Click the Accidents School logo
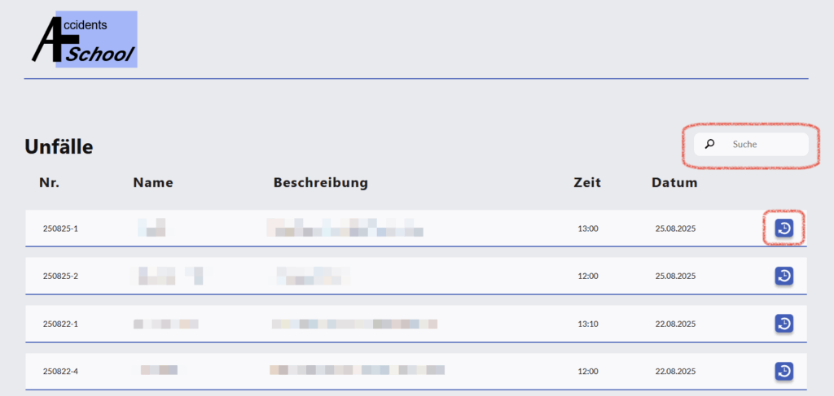Screen dimensions: 834x396 point(84,39)
